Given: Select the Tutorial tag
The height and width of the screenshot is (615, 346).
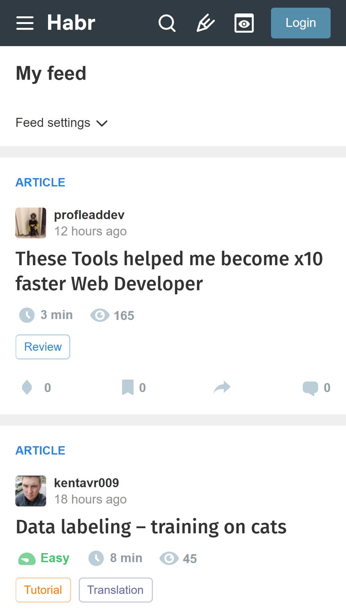Looking at the screenshot, I should (x=43, y=590).
